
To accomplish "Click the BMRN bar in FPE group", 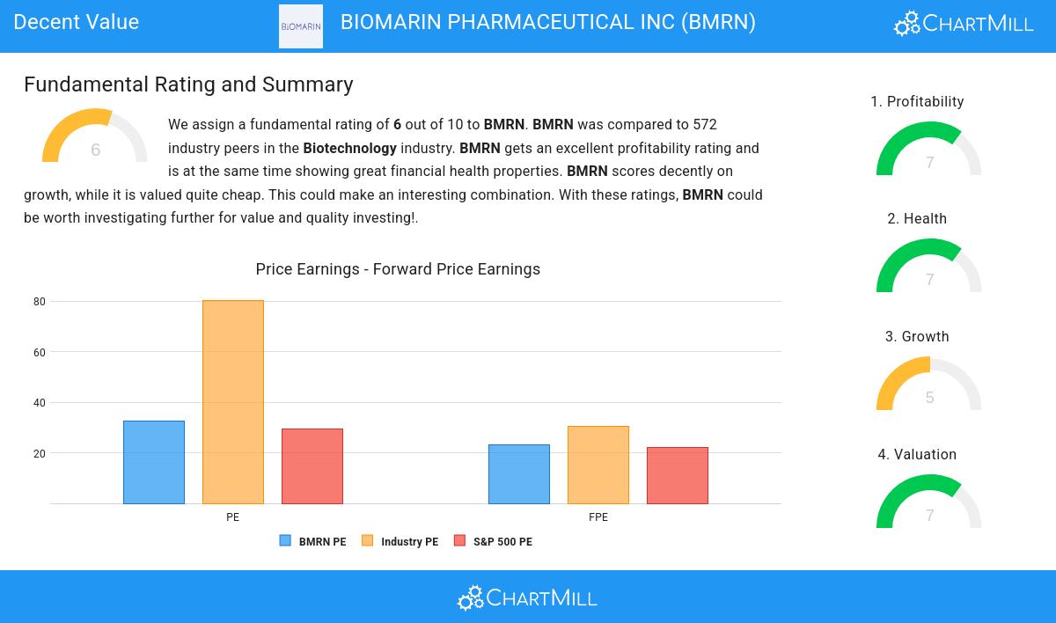I will point(519,474).
